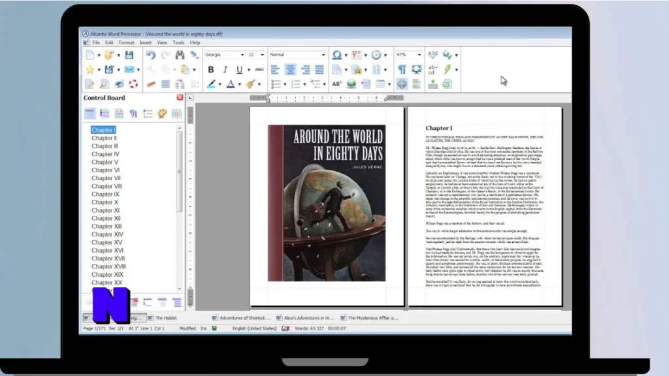The image size is (669, 376).
Task: Switch to Adventures of Sherlock document tab
Action: pos(242,318)
